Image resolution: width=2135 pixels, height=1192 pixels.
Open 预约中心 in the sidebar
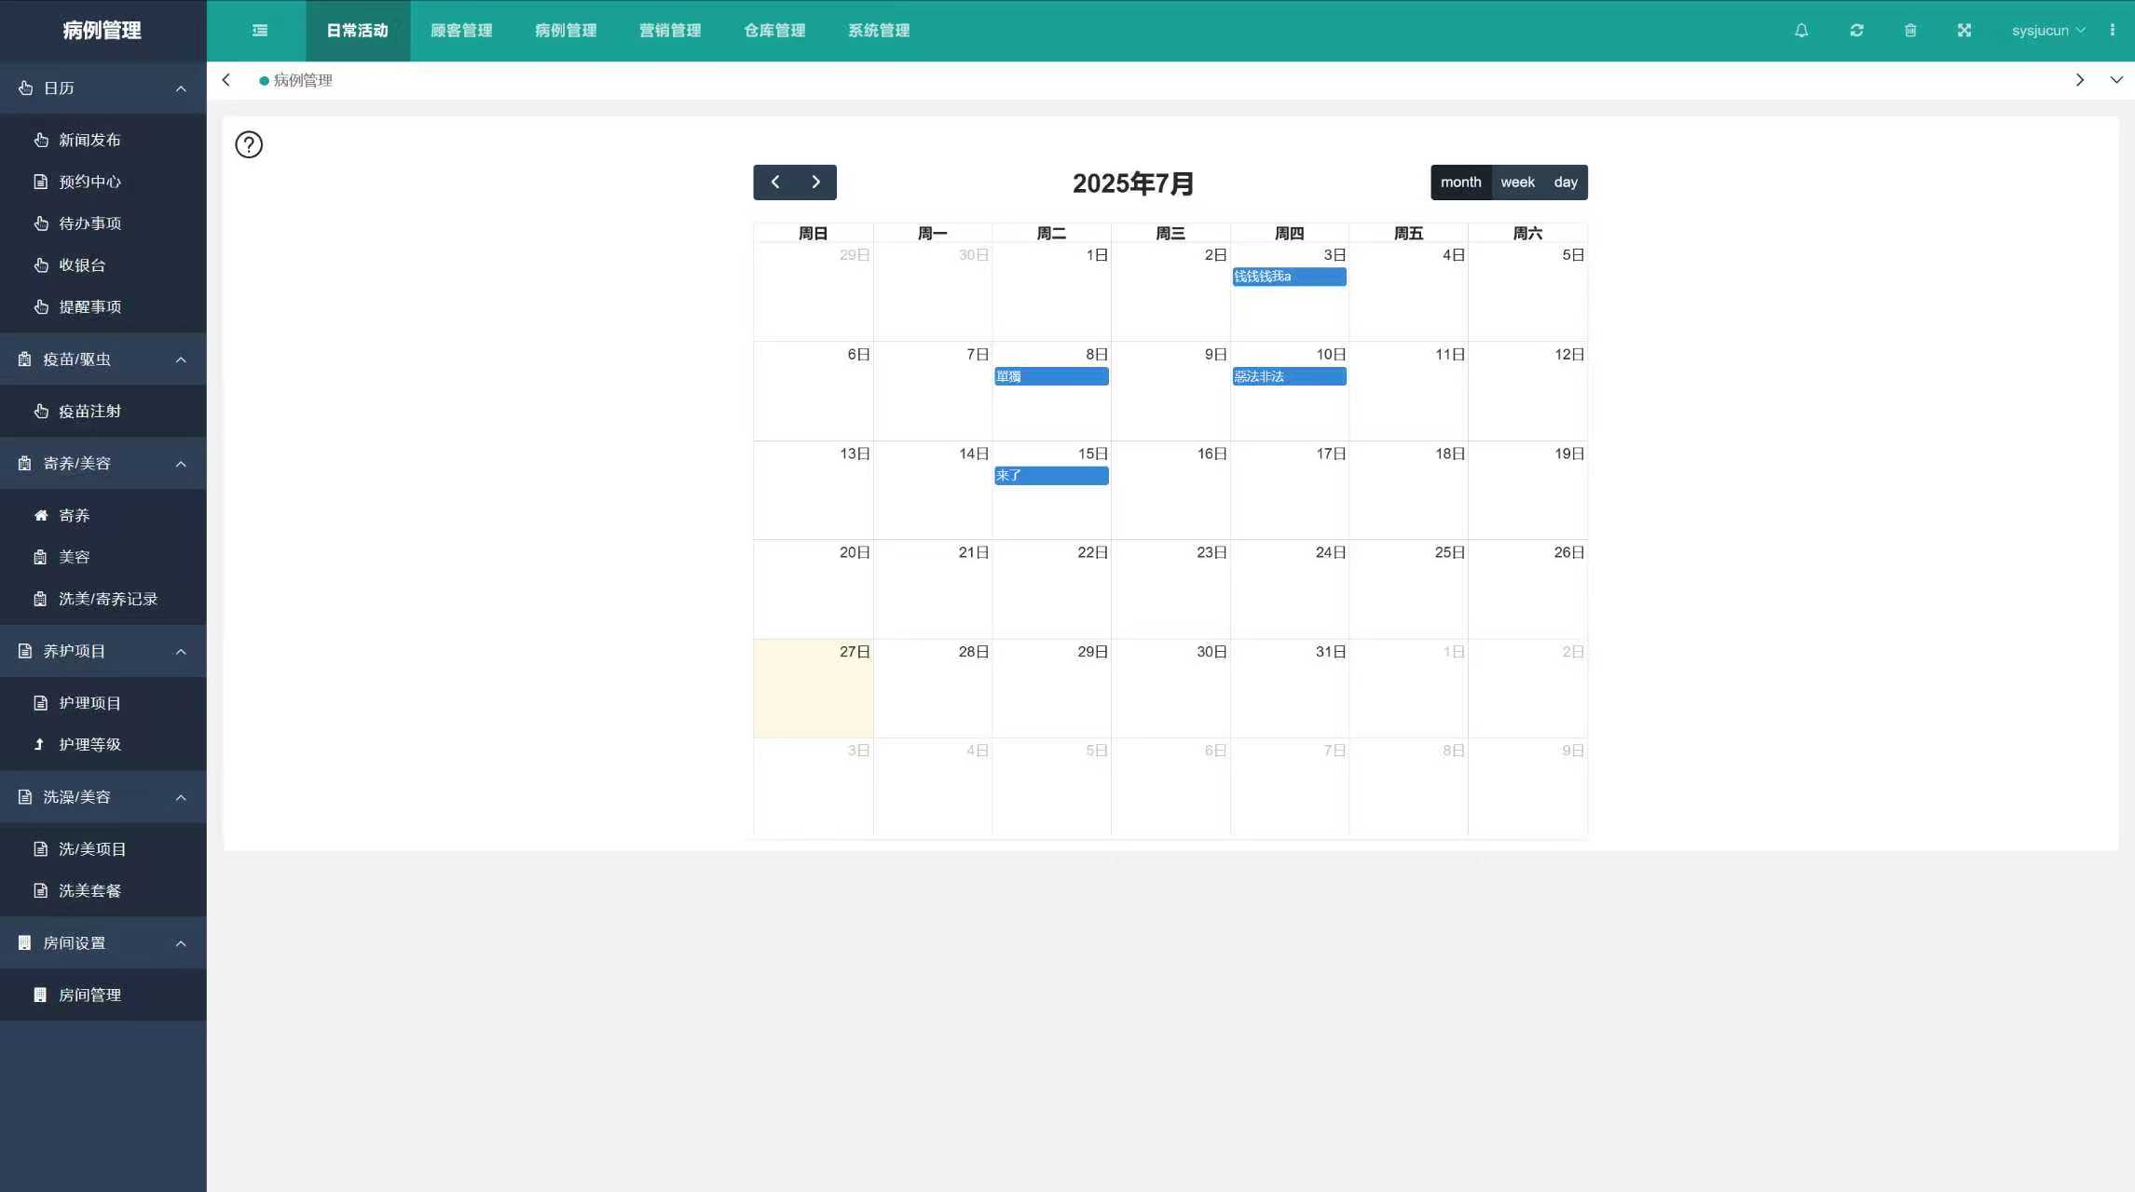pos(89,182)
